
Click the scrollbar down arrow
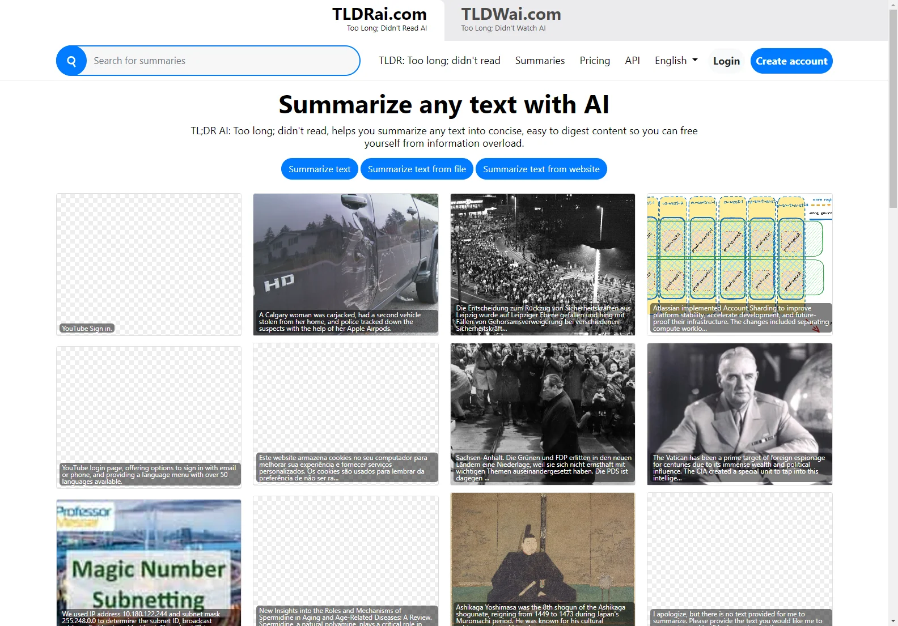pos(893,621)
